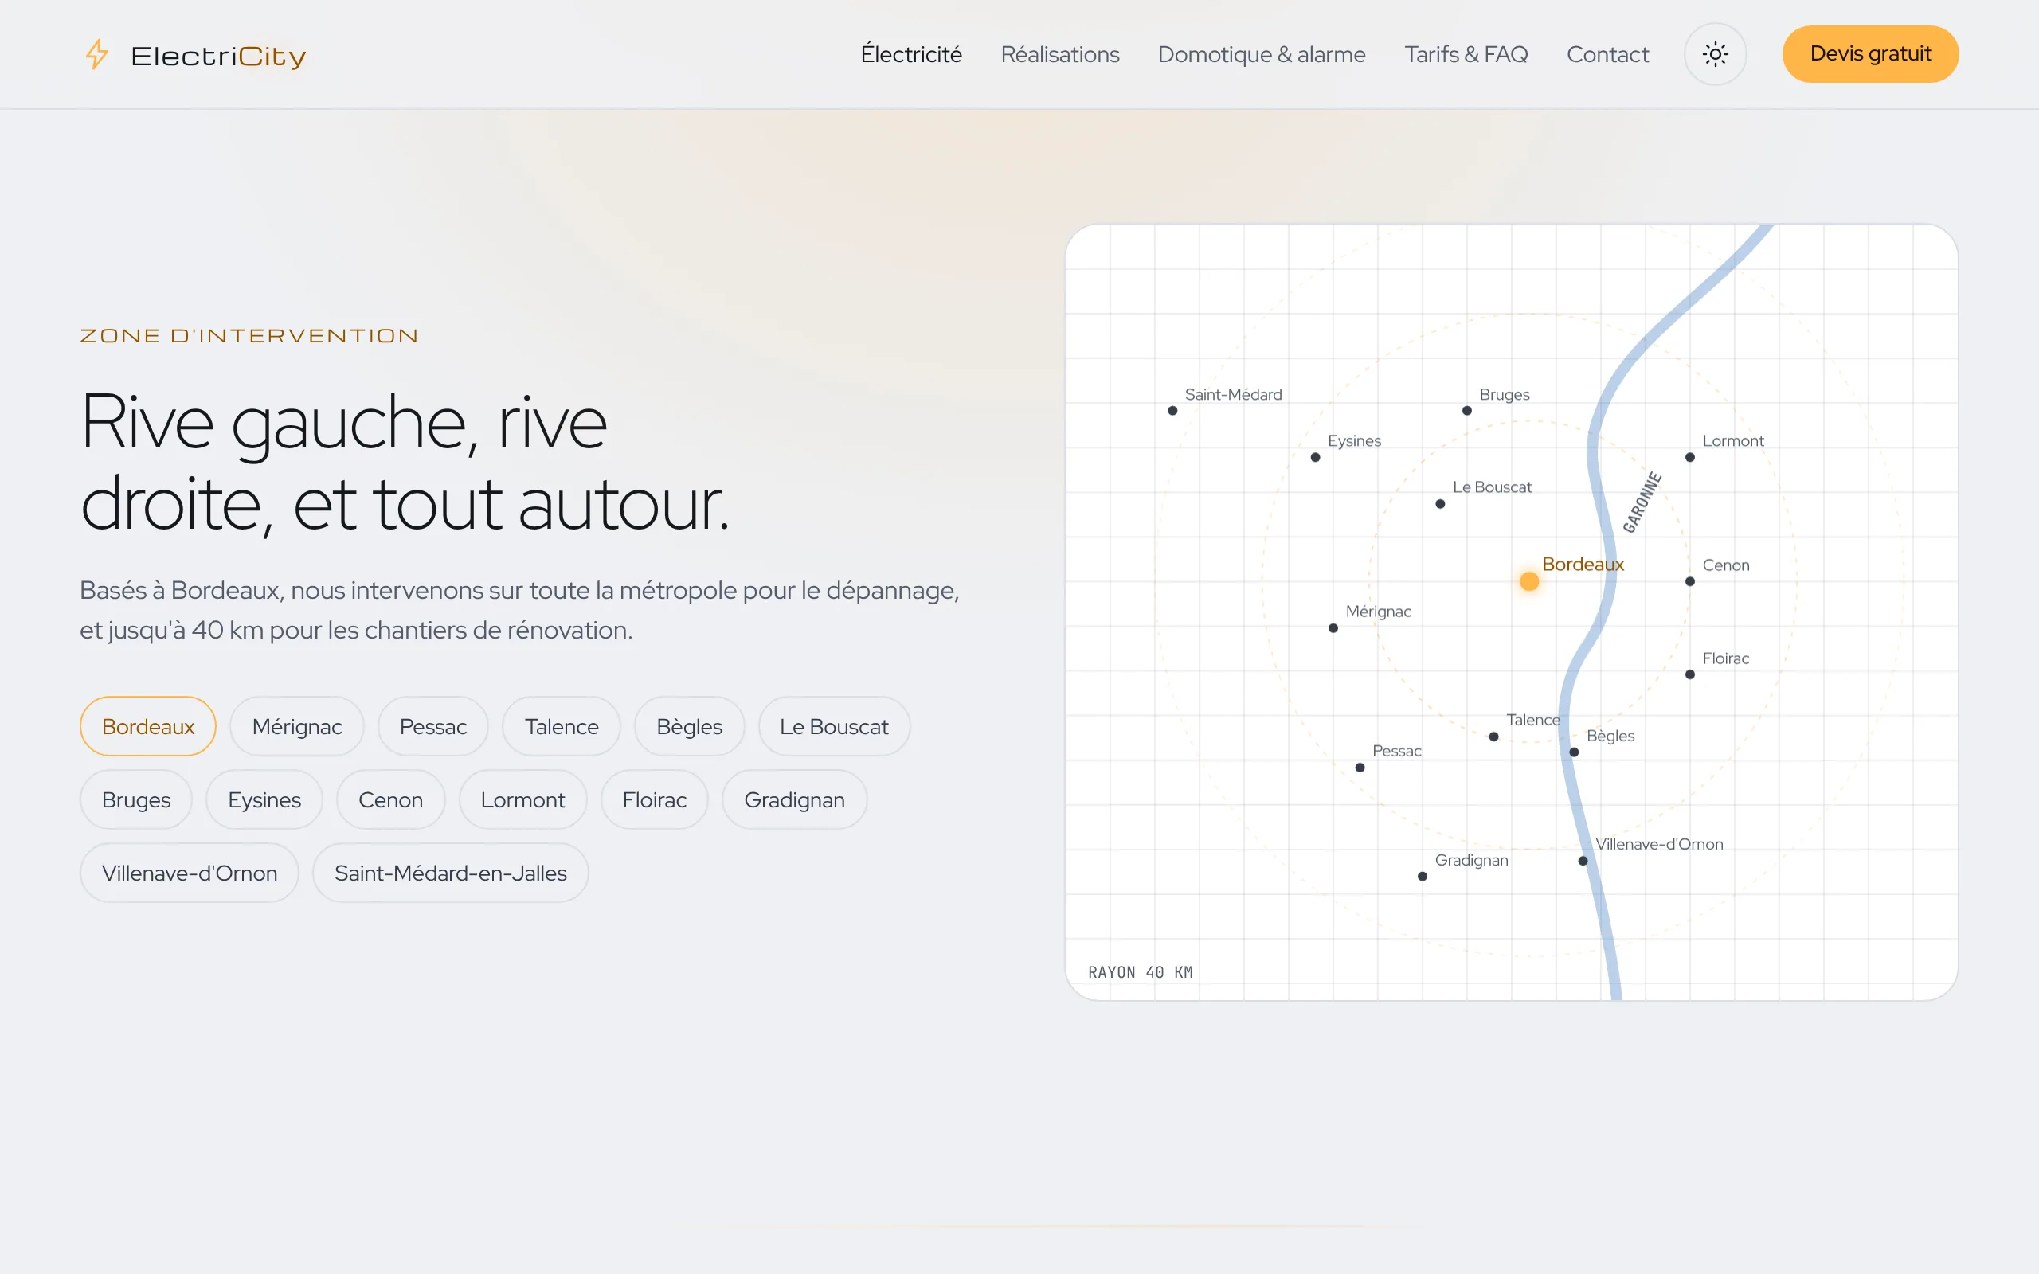
Task: Click the Lormont dot on the map
Action: [1689, 458]
